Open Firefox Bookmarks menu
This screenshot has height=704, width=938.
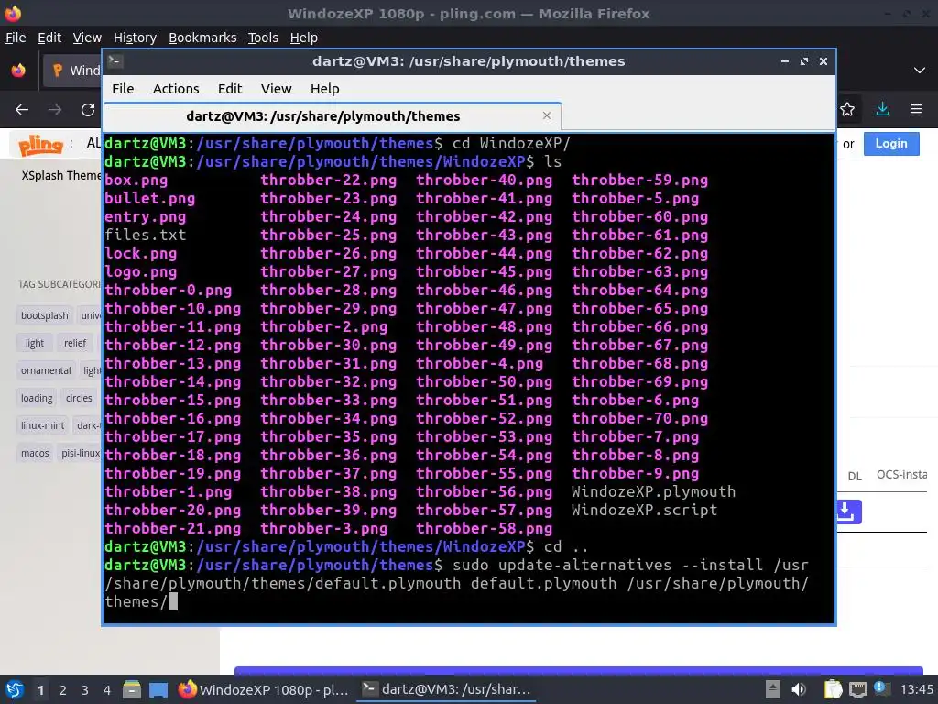click(202, 38)
